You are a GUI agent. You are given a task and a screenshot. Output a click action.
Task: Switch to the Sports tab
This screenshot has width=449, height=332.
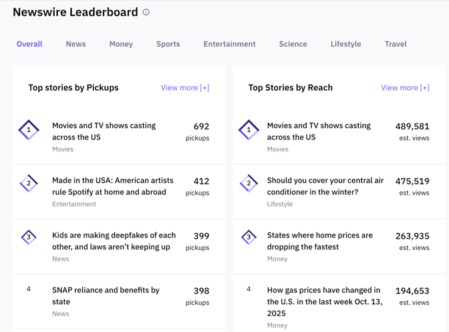pyautogui.click(x=168, y=44)
